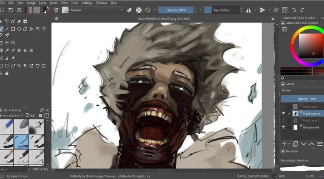Select the Move tool
This screenshot has height=179, width=324.
tap(7, 43)
